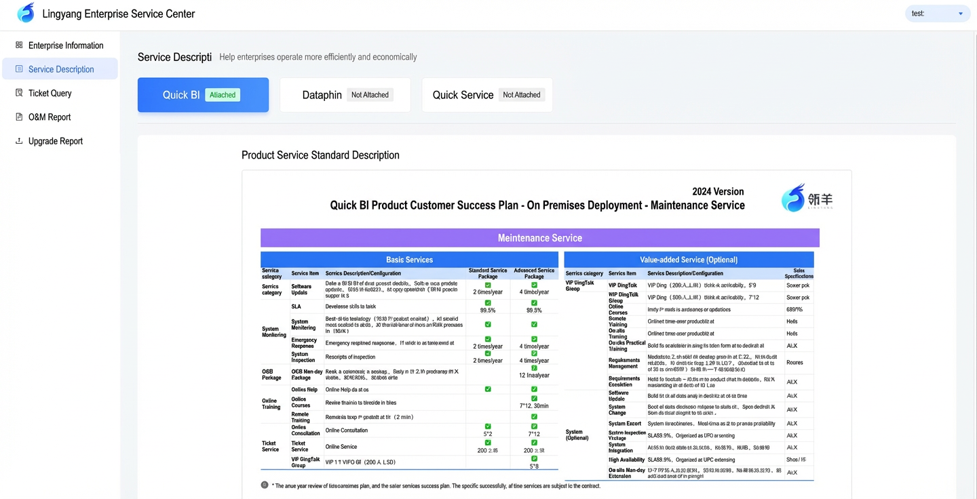This screenshot has height=499, width=977.
Task: Click the 'Help enterprises operate more efficiently' subtitle
Action: click(318, 57)
